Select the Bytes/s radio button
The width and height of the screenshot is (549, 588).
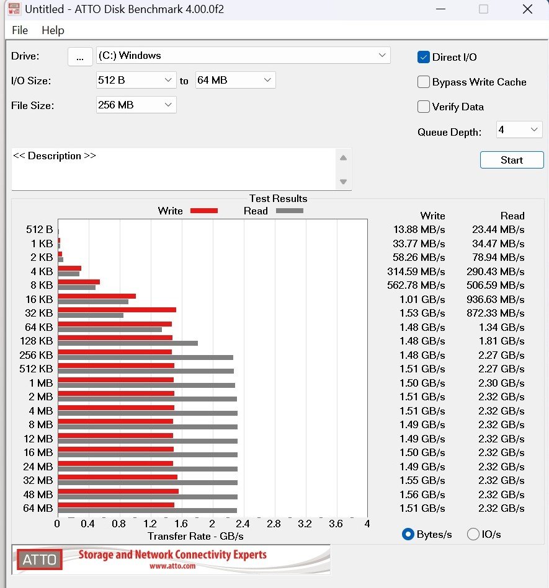[x=408, y=534]
